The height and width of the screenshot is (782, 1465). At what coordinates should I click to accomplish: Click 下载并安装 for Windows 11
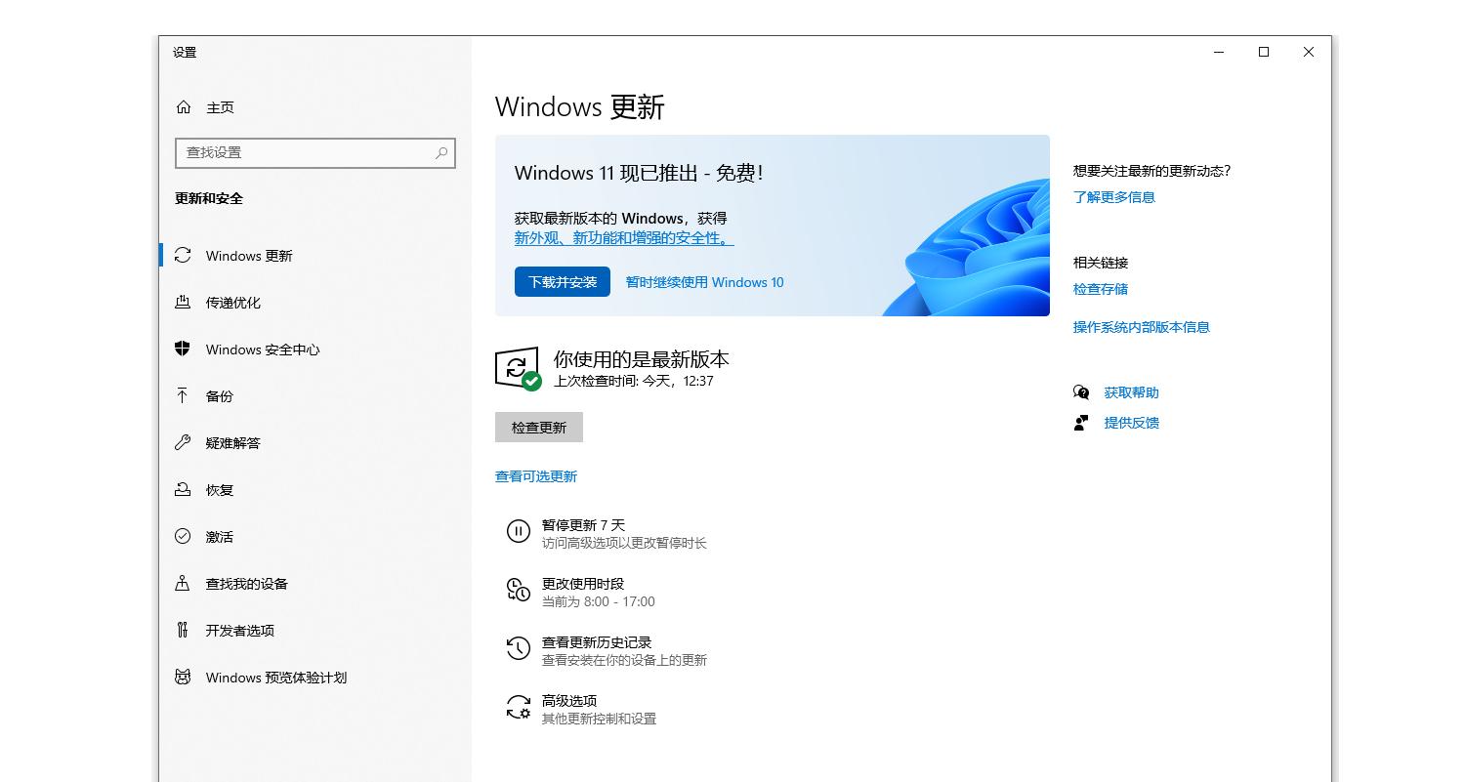(562, 282)
